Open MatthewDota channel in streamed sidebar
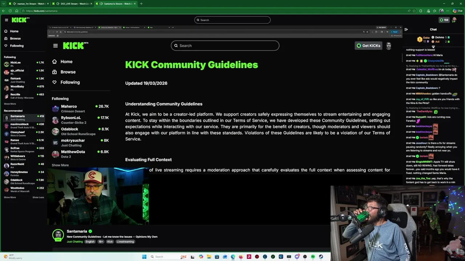Viewport: 465px width, 261px height. coord(80,154)
